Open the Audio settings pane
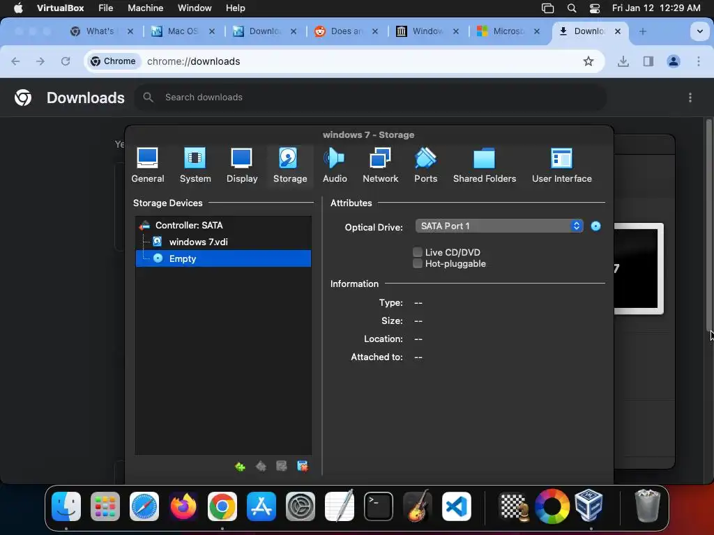Screen dimensions: 714x535 point(335,165)
